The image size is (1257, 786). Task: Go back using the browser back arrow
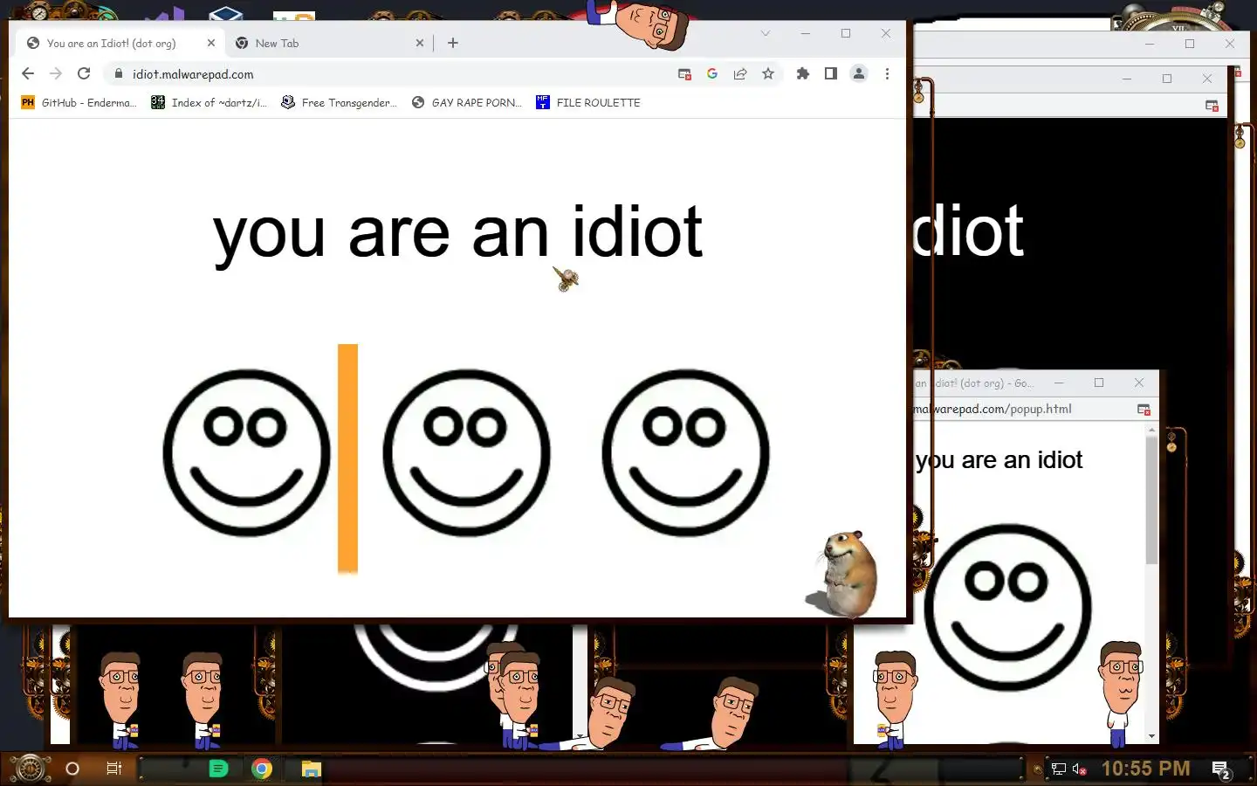click(x=28, y=74)
